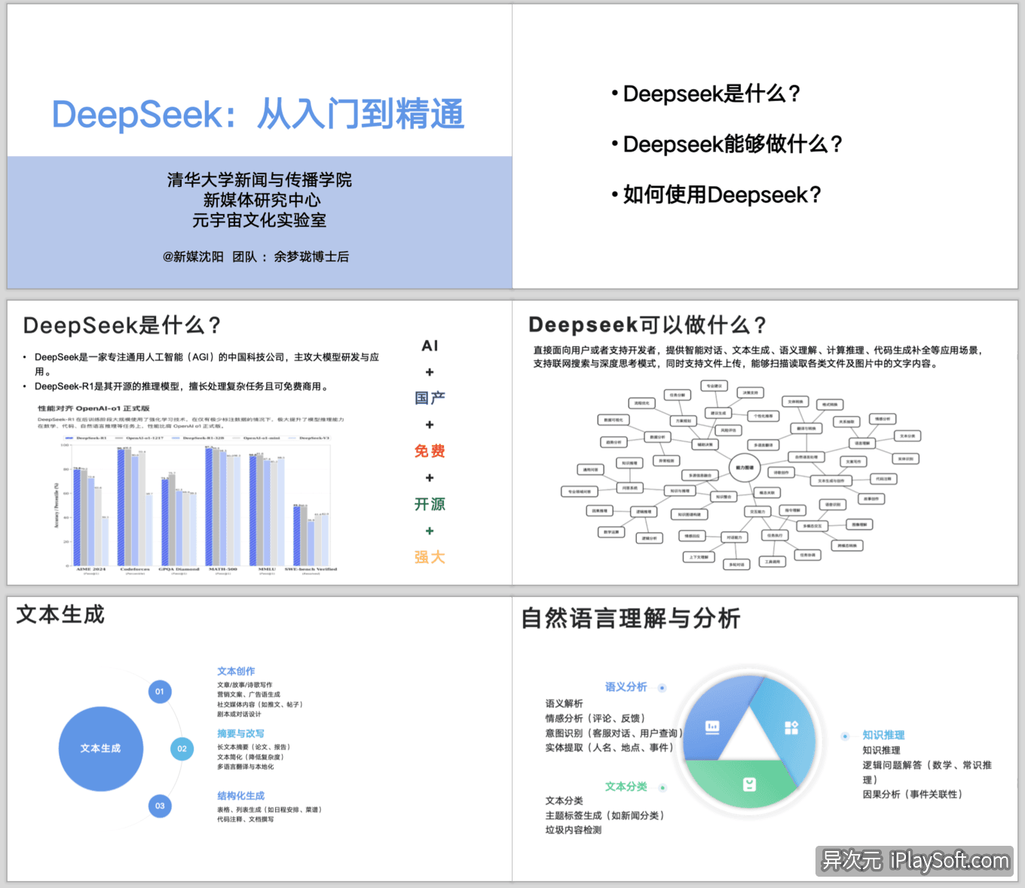1025x888 pixels.
Task: Click the 知识整合 node in the mind map
Action: (x=724, y=496)
